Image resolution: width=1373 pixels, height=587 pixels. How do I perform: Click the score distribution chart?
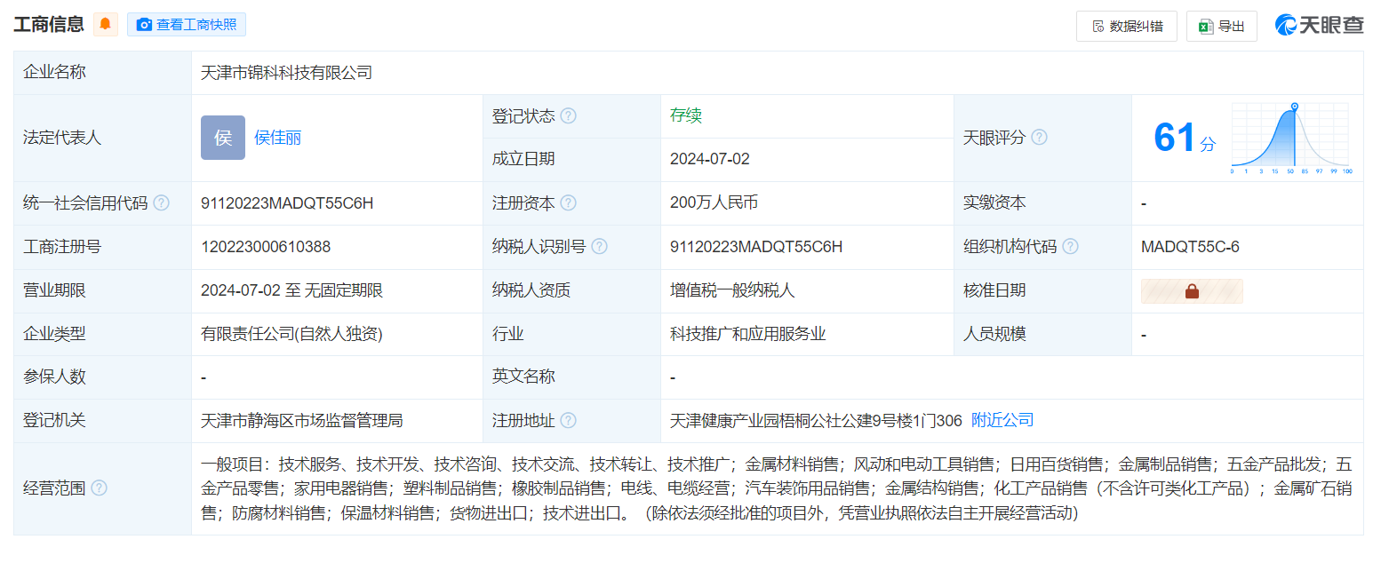1291,138
